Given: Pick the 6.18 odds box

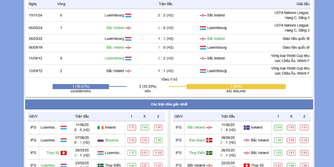Looking at the screenshot, I should 304,140.
